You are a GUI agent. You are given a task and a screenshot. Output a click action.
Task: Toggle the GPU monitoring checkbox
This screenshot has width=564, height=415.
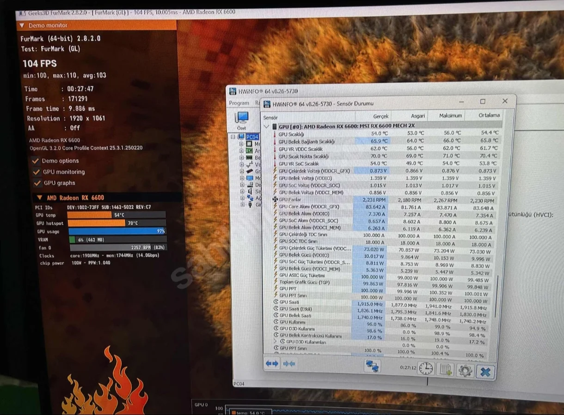(36, 172)
